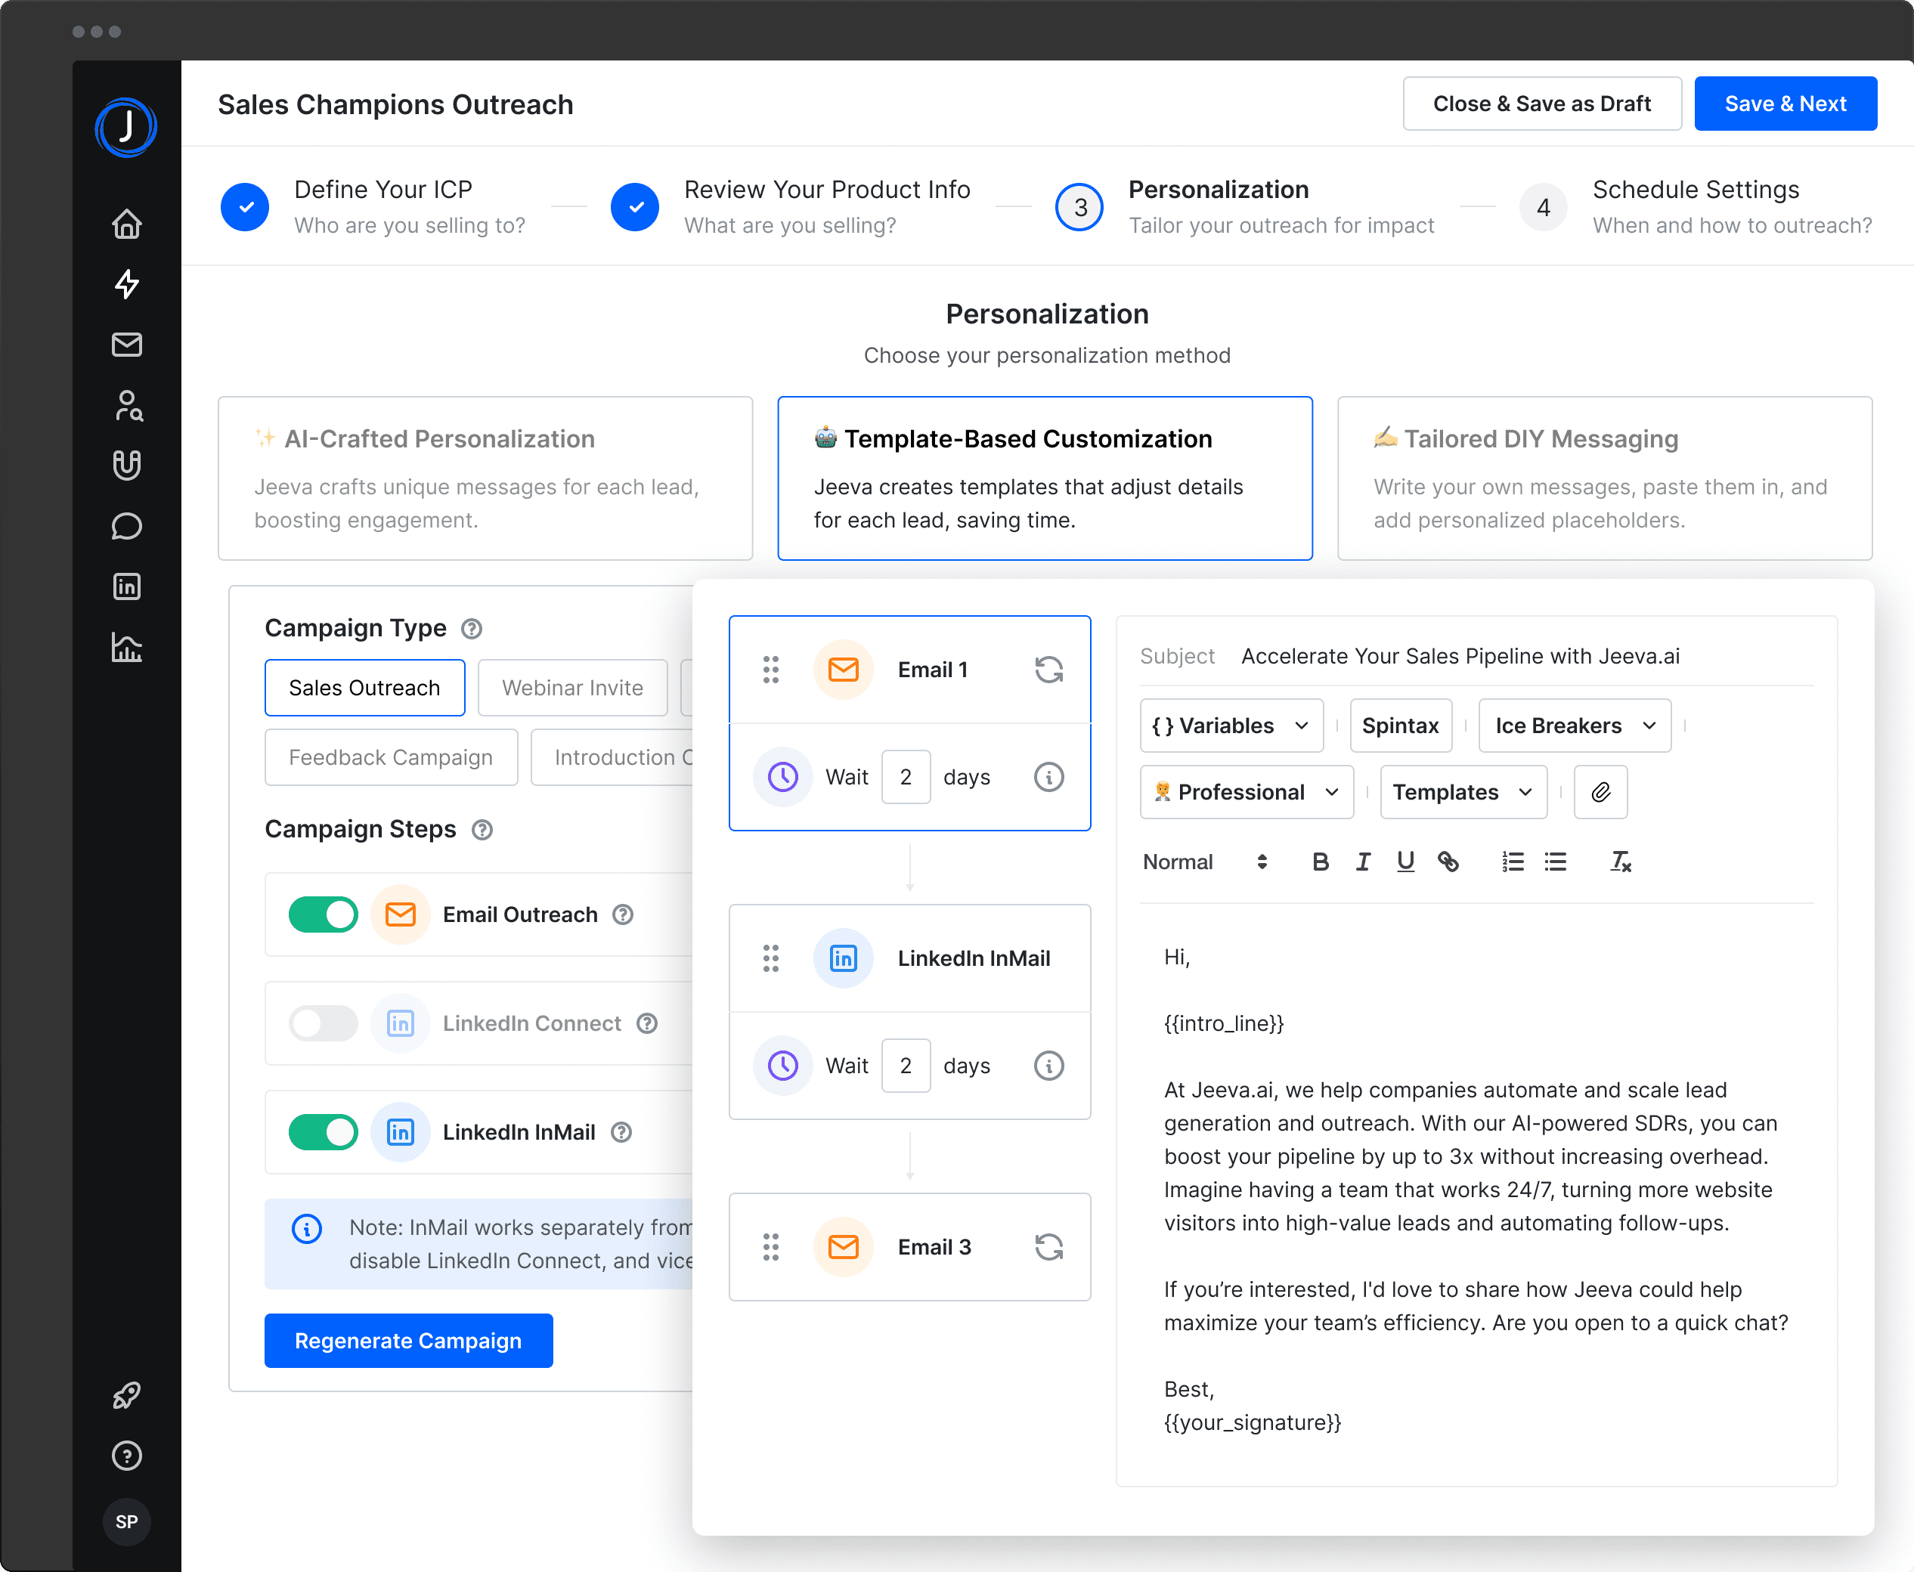The image size is (1914, 1572).
Task: Insert link using the link icon
Action: [x=1448, y=862]
